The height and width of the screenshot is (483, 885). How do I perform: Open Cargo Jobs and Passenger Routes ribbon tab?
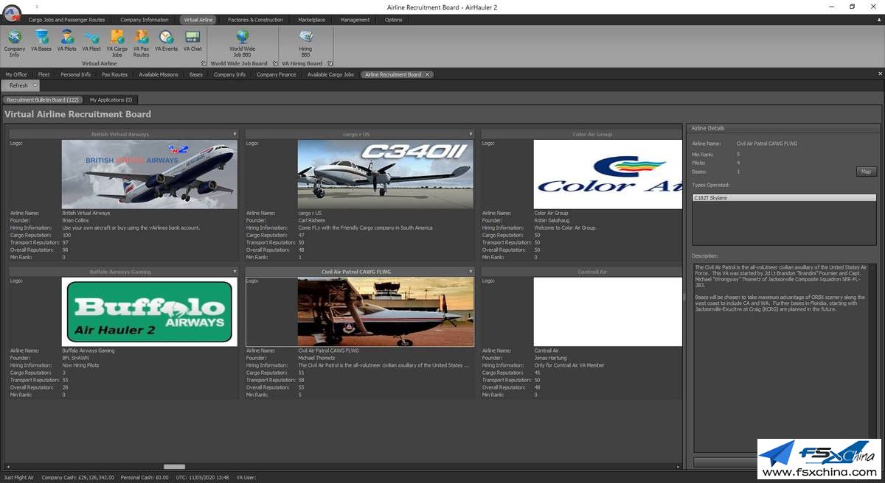[x=67, y=20]
